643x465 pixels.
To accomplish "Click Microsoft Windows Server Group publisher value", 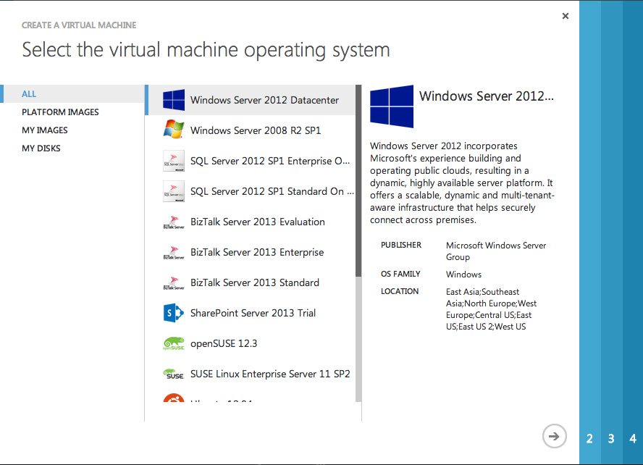I will (x=496, y=251).
